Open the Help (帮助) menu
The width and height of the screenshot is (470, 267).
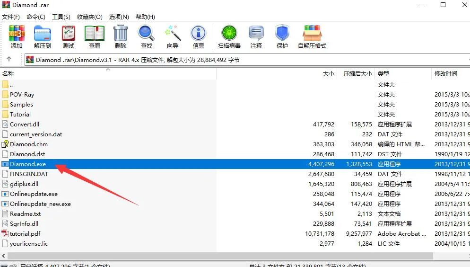[x=145, y=17]
